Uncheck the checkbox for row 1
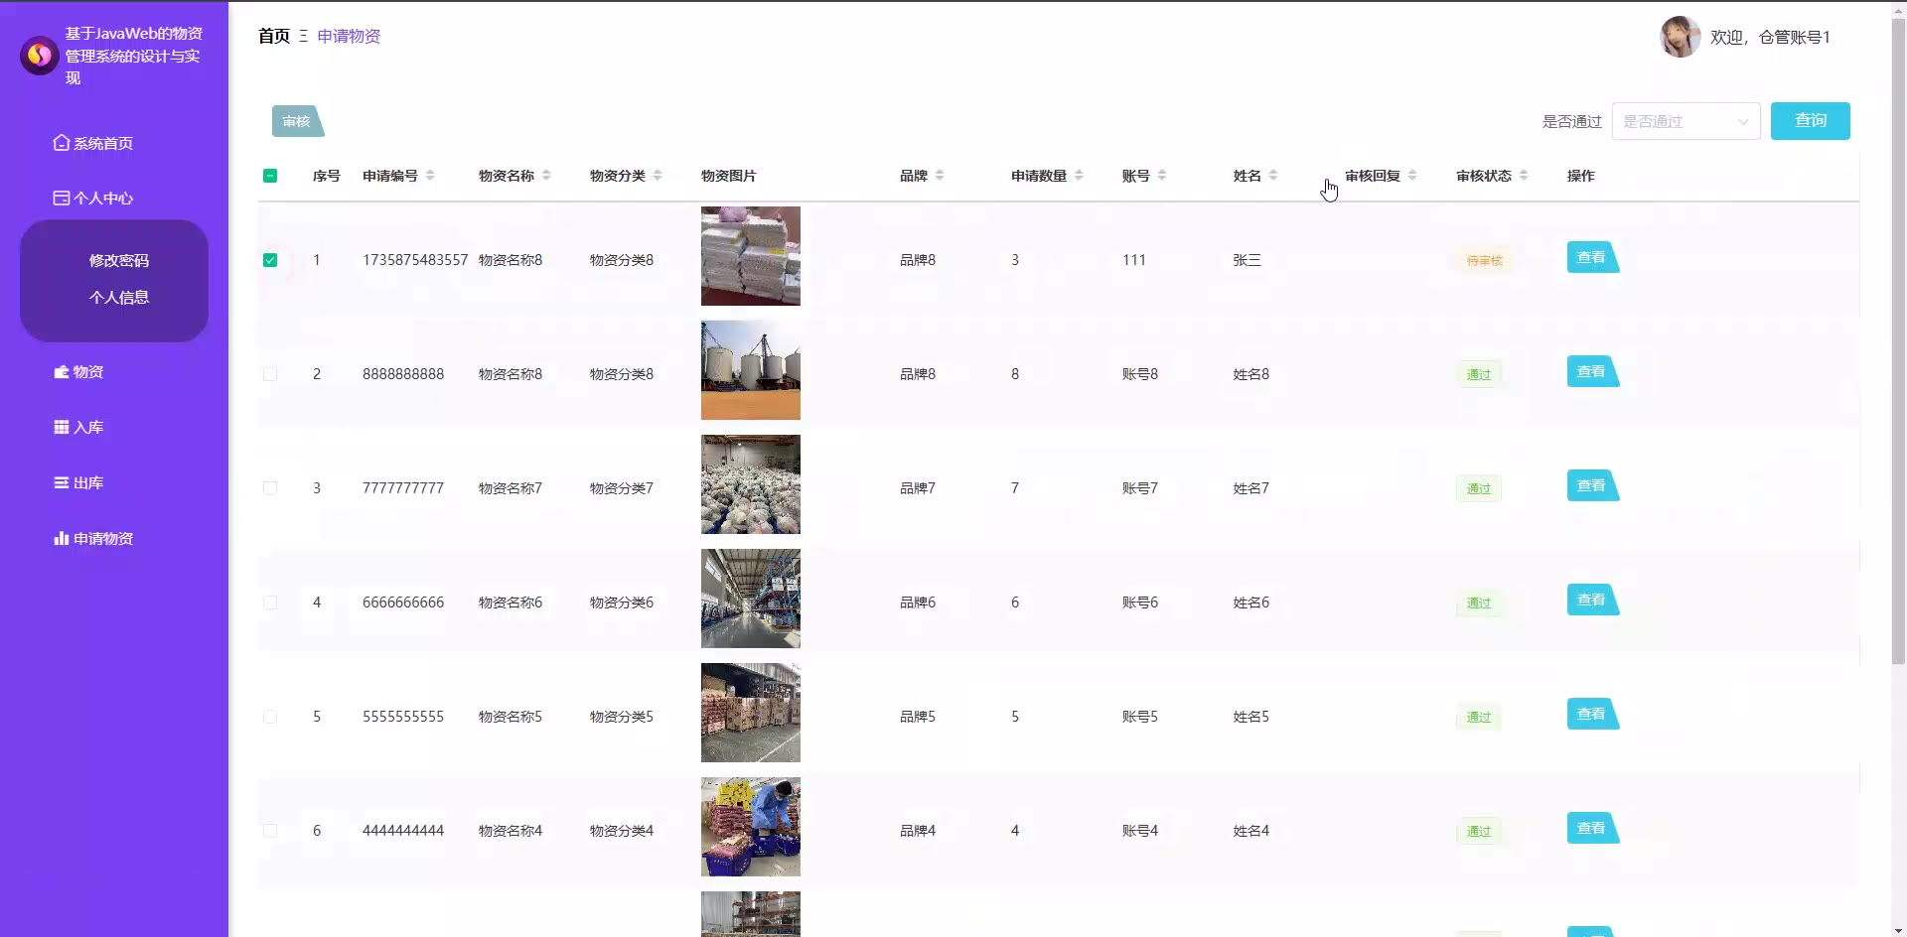 270,260
